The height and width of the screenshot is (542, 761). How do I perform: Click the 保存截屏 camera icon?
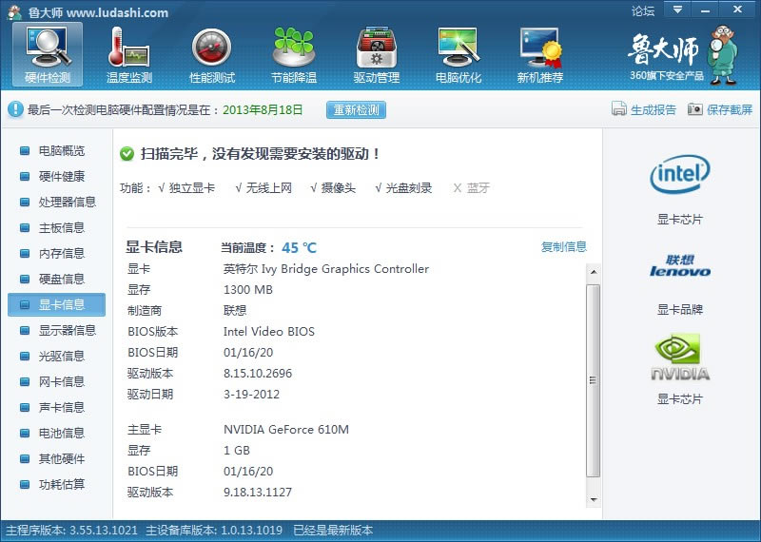(695, 109)
